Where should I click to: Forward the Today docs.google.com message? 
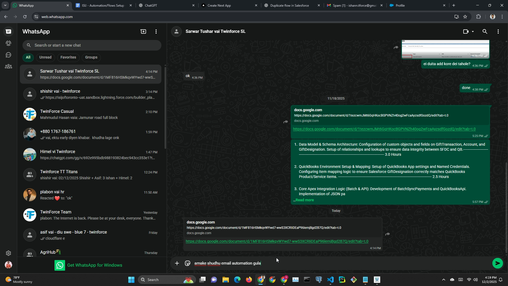pos(388,234)
